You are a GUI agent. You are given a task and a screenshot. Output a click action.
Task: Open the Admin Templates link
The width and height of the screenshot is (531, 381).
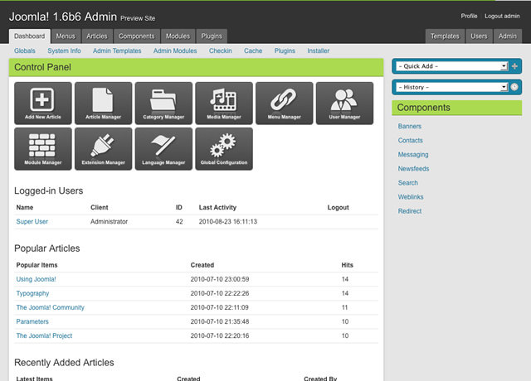tap(117, 51)
